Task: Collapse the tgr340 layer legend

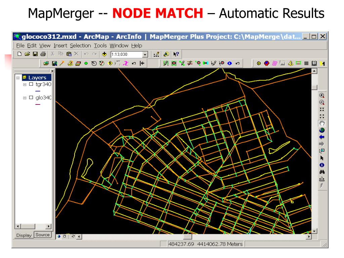Action: [x=25, y=84]
